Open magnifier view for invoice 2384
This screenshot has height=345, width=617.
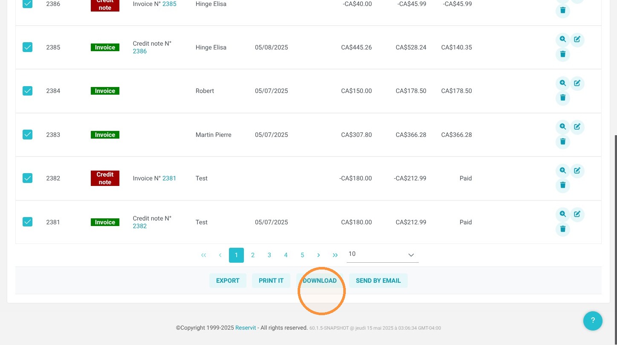[x=563, y=83]
